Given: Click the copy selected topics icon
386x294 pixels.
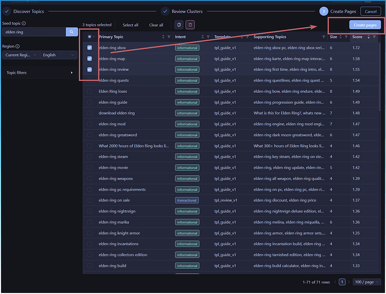Looking at the screenshot, I should pos(178,25).
